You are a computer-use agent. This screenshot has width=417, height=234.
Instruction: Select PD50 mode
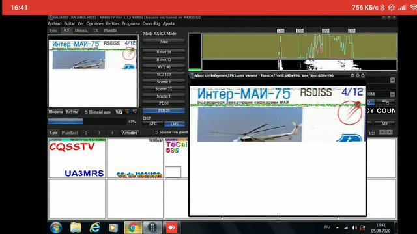(x=164, y=103)
